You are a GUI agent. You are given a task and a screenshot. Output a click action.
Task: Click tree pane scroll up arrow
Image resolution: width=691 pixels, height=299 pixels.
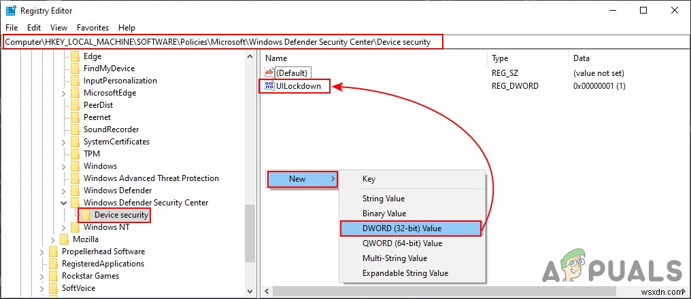click(x=250, y=56)
